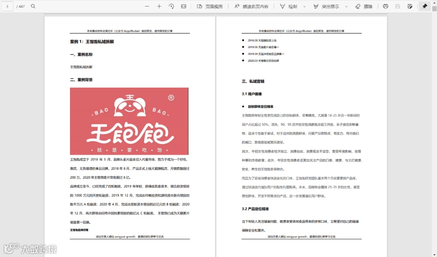Select the 突出显示 highlight tool

tap(326, 6)
